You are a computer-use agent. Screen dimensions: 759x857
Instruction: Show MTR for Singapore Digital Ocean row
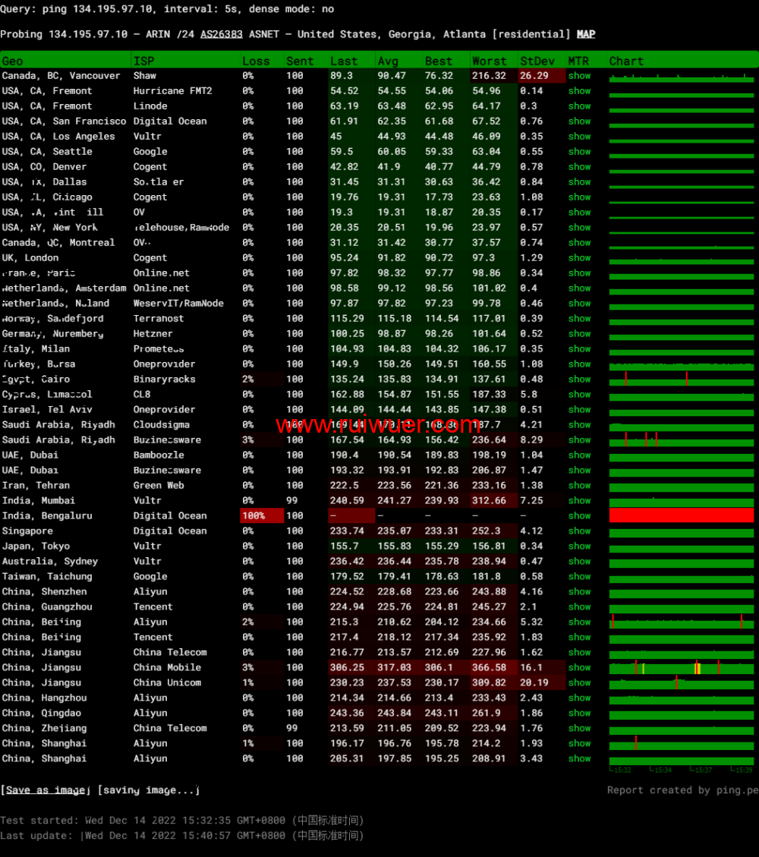[x=579, y=531]
